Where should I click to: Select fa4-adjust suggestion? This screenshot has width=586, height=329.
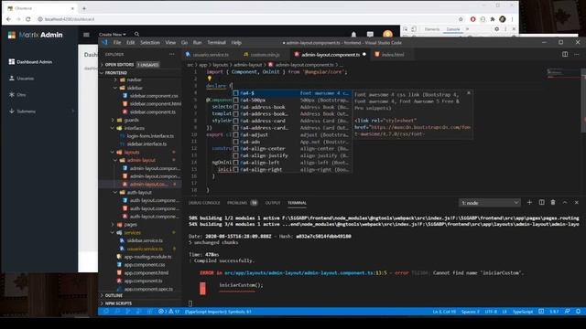[291, 134]
